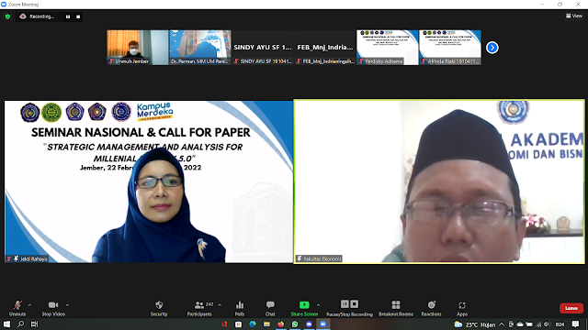Click the red recording cloud icon
588x330 pixels.
point(23,16)
